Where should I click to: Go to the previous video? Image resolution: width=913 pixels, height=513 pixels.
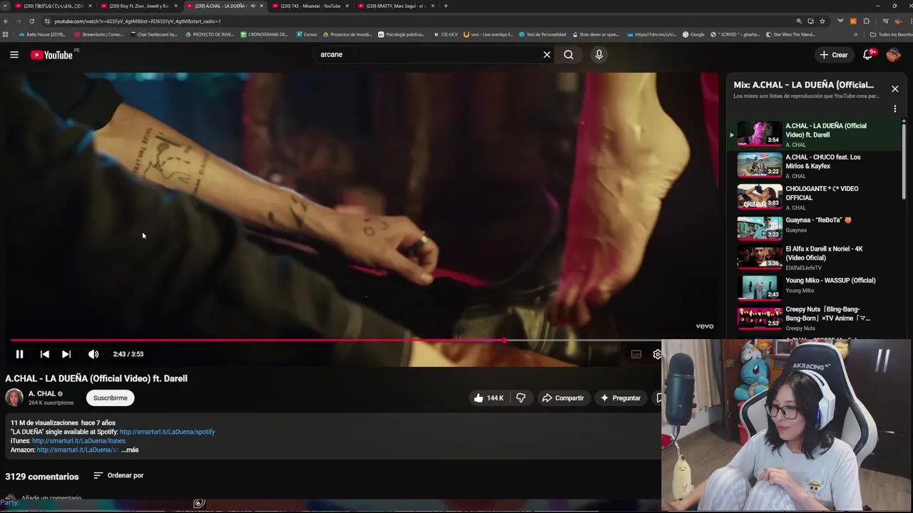coord(44,354)
